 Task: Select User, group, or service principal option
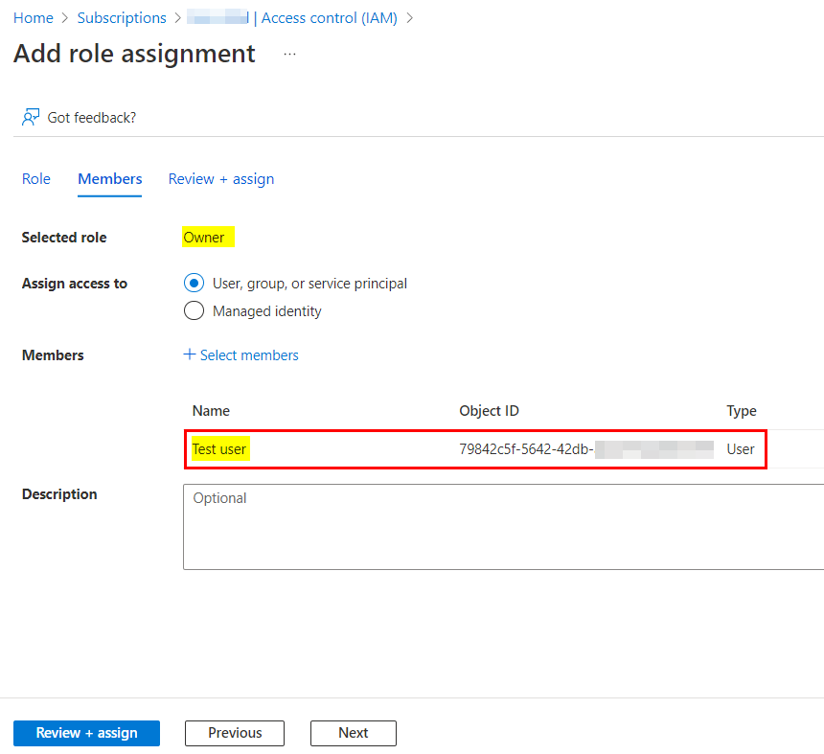pyautogui.click(x=194, y=284)
